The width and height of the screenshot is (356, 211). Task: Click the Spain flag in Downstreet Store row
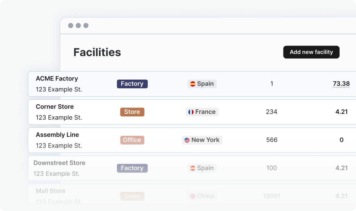click(193, 168)
